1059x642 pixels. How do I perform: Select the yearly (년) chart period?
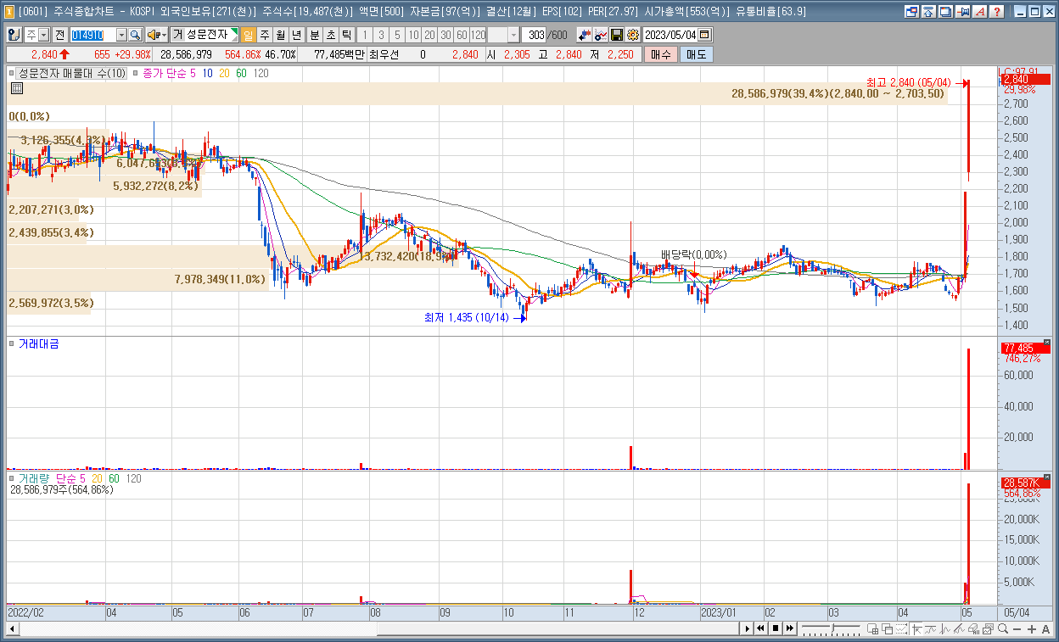pyautogui.click(x=296, y=35)
